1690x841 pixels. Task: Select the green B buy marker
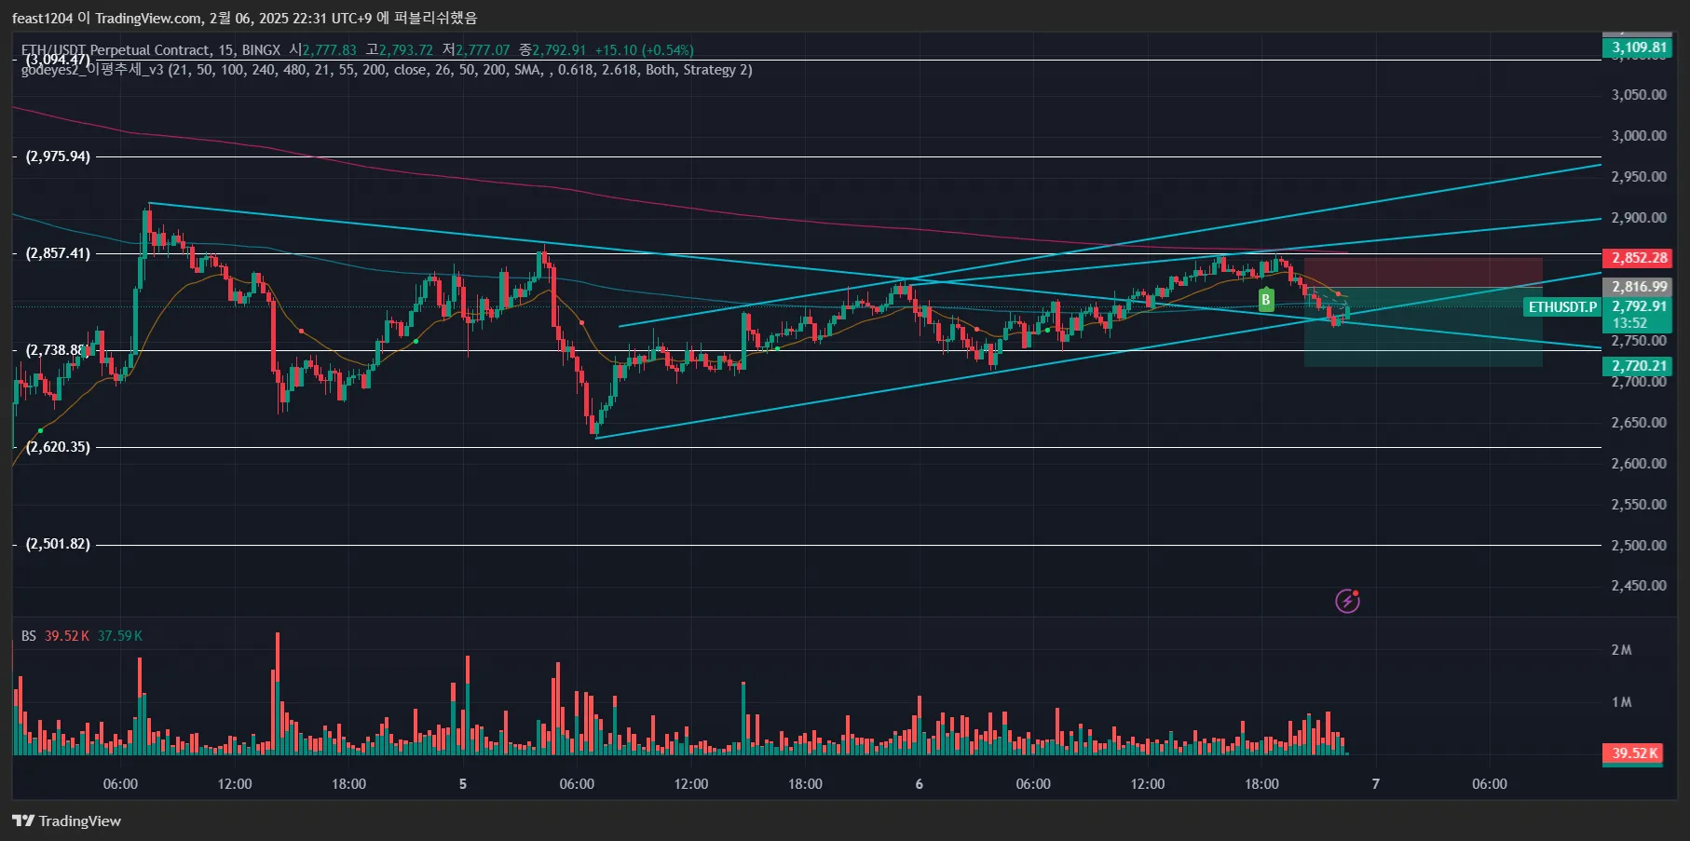[1266, 300]
